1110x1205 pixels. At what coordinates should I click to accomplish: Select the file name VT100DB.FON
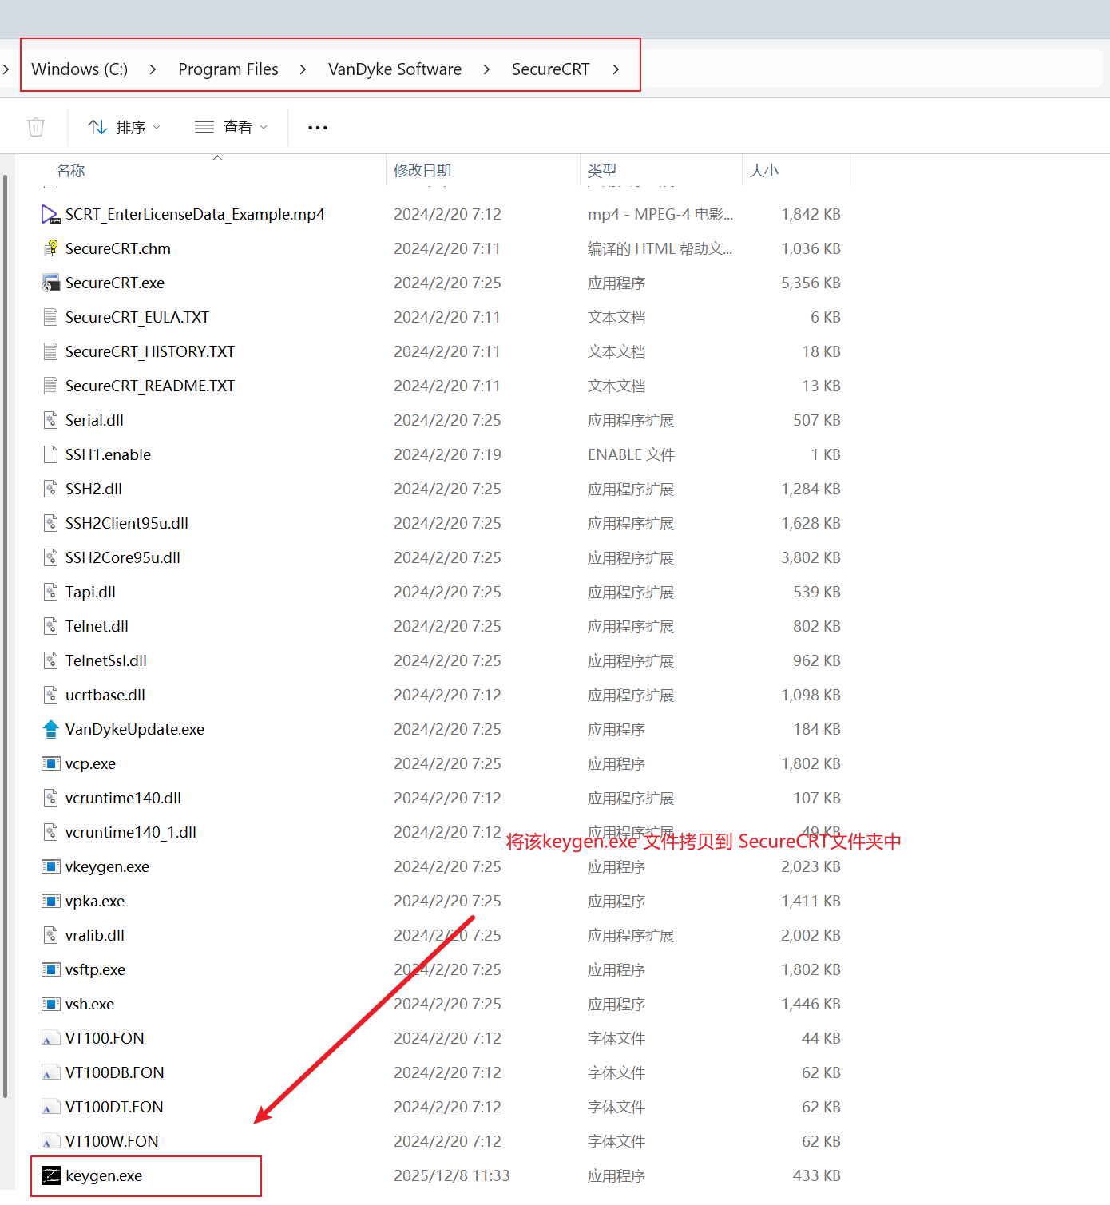coord(115,1072)
